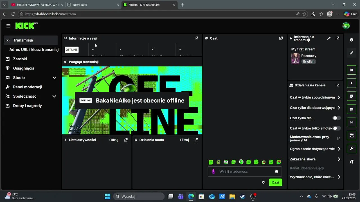Switch to the Nowa karta browser tab
Image resolution: width=360 pixels, height=202 pixels.
click(x=93, y=5)
